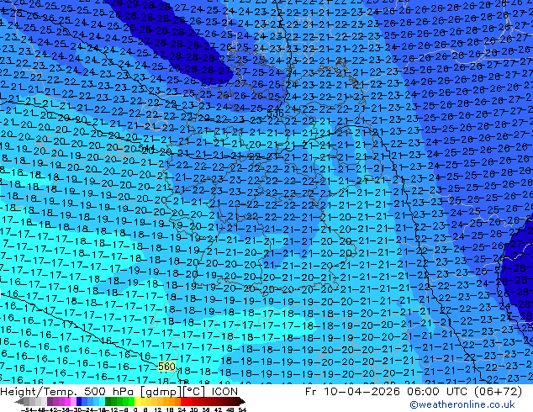Select the bright red 24 legend swatch

[x=183, y=401]
